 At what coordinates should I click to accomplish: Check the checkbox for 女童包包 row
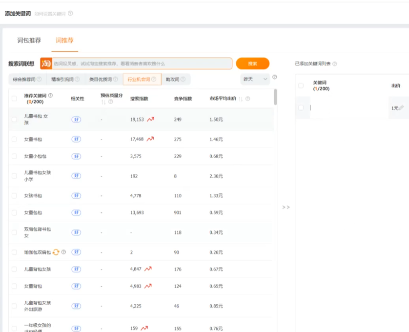[14, 212]
